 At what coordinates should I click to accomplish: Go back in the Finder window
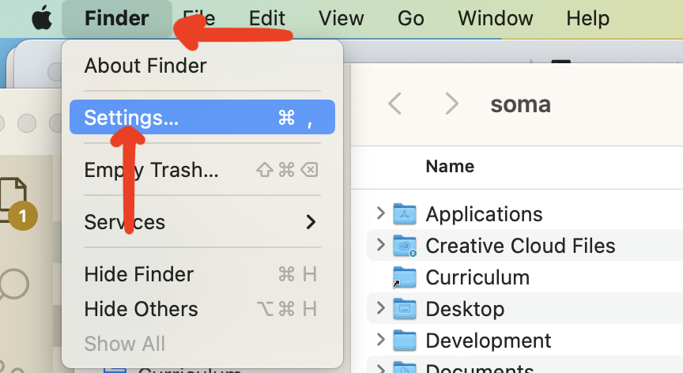pos(394,104)
